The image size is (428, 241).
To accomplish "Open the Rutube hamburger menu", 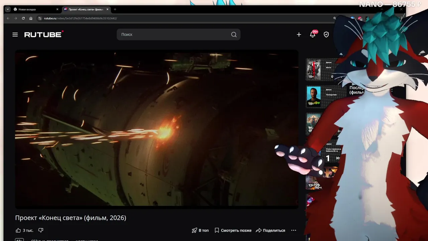I will (x=15, y=34).
